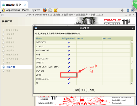The width and height of the screenshot is (137, 106).
Task: Click the 帮助 help button
Action: pyautogui.click(x=92, y=90)
